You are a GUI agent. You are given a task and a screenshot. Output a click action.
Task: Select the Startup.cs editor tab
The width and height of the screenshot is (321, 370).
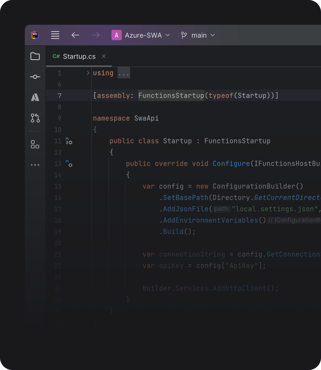[79, 56]
